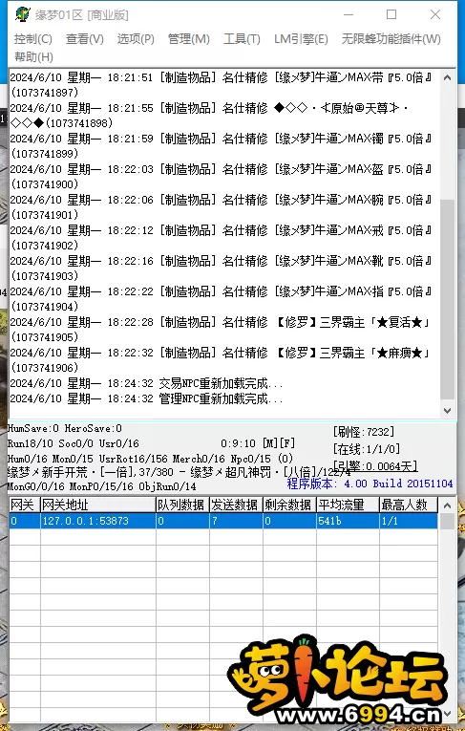Image resolution: width=465 pixels, height=731 pixels.
Task: Click the 541b average traffic cell
Action: 349,521
